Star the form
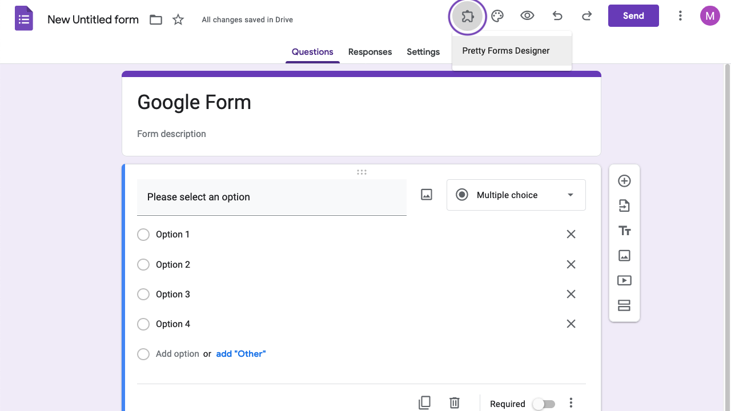The width and height of the screenshot is (731, 411). click(x=178, y=20)
